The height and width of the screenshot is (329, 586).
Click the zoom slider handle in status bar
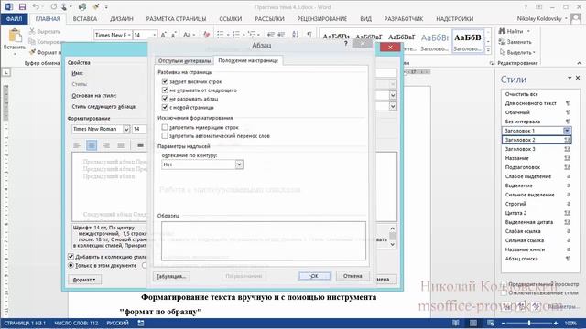[529, 323]
